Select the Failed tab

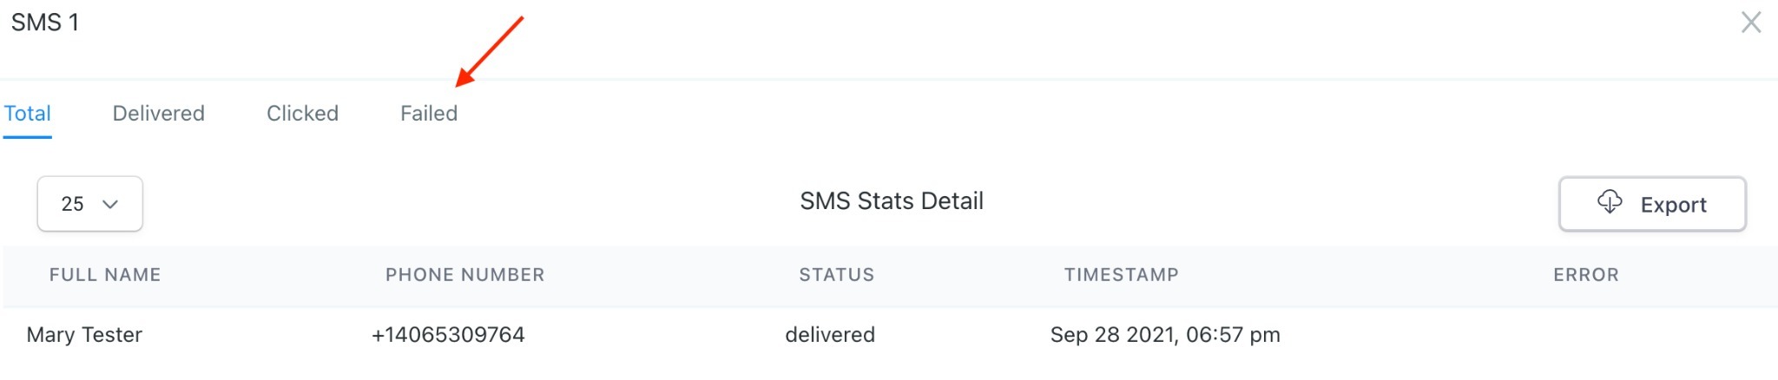429,114
